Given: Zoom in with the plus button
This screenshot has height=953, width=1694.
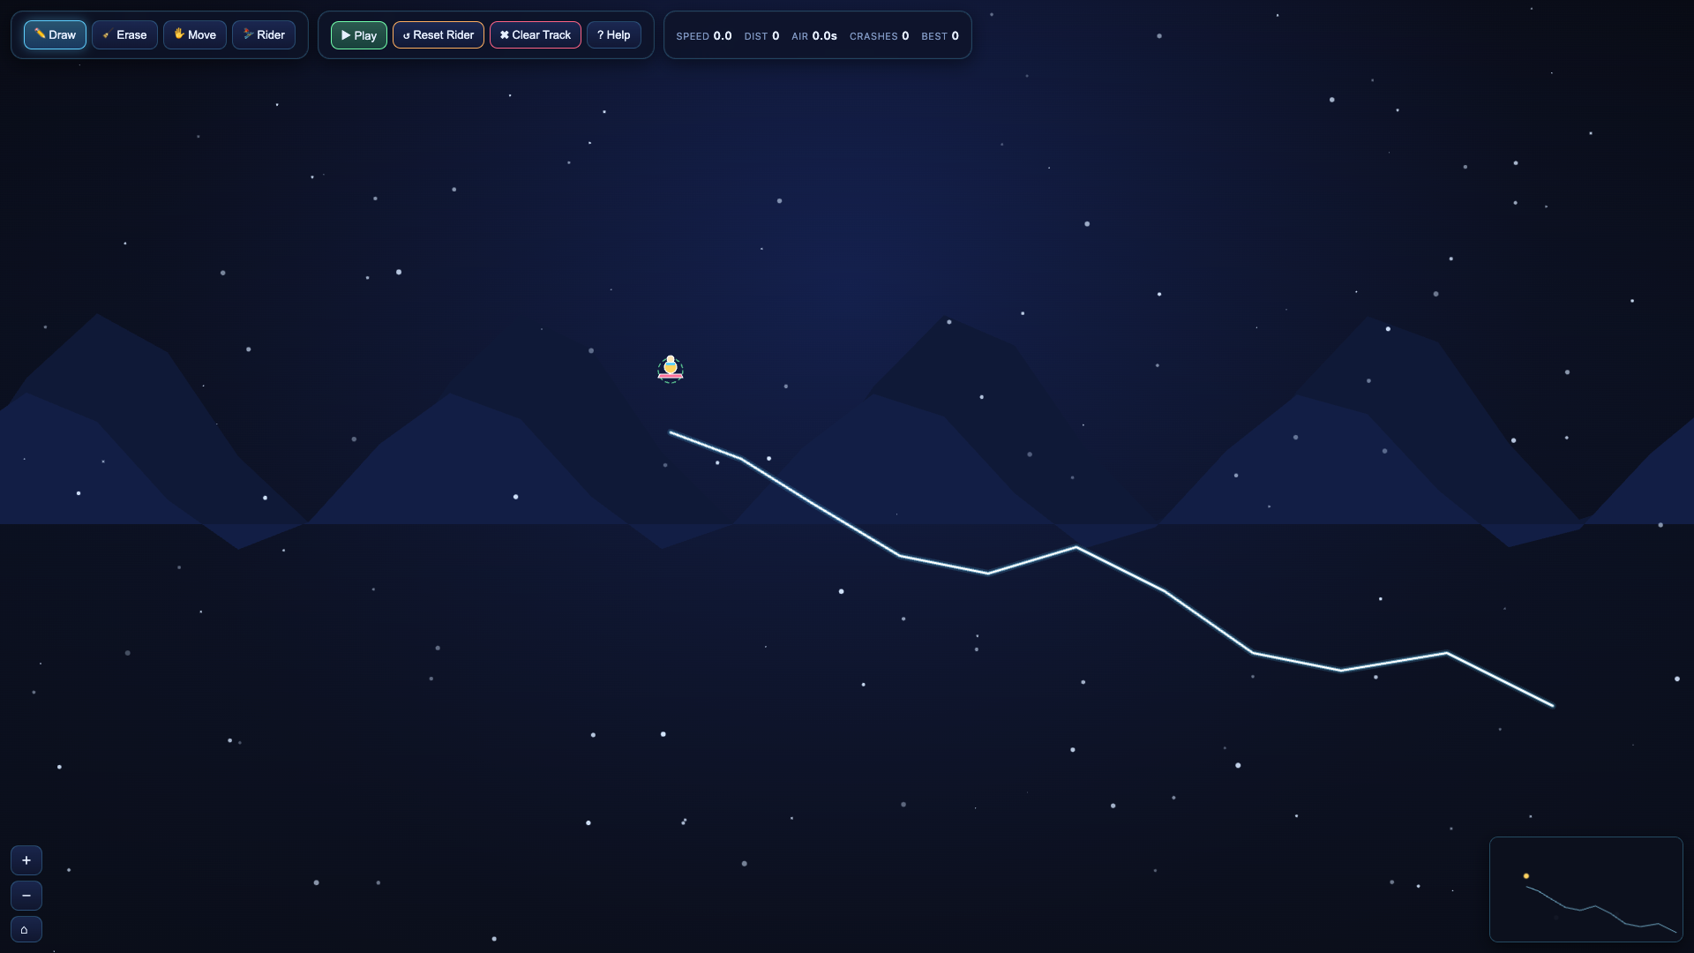Looking at the screenshot, I should (26, 860).
